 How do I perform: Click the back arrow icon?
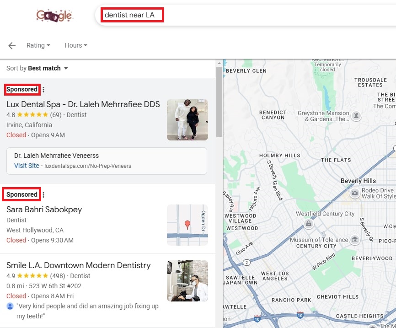[12, 46]
